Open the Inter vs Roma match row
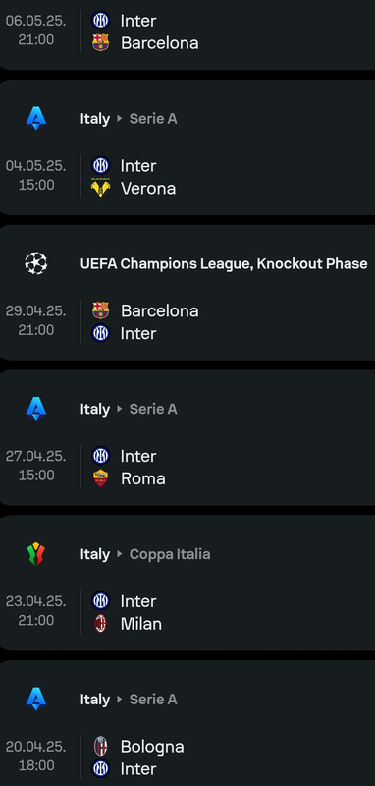Screen dimensions: 375x786 (187, 468)
